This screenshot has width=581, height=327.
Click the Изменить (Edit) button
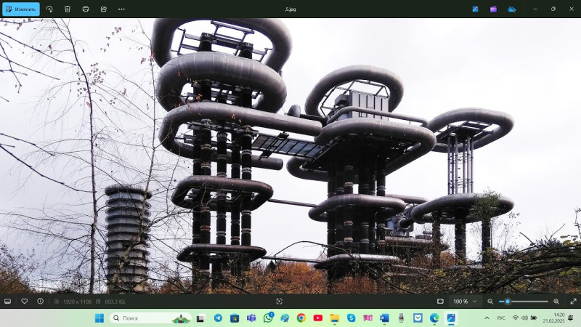coord(20,9)
